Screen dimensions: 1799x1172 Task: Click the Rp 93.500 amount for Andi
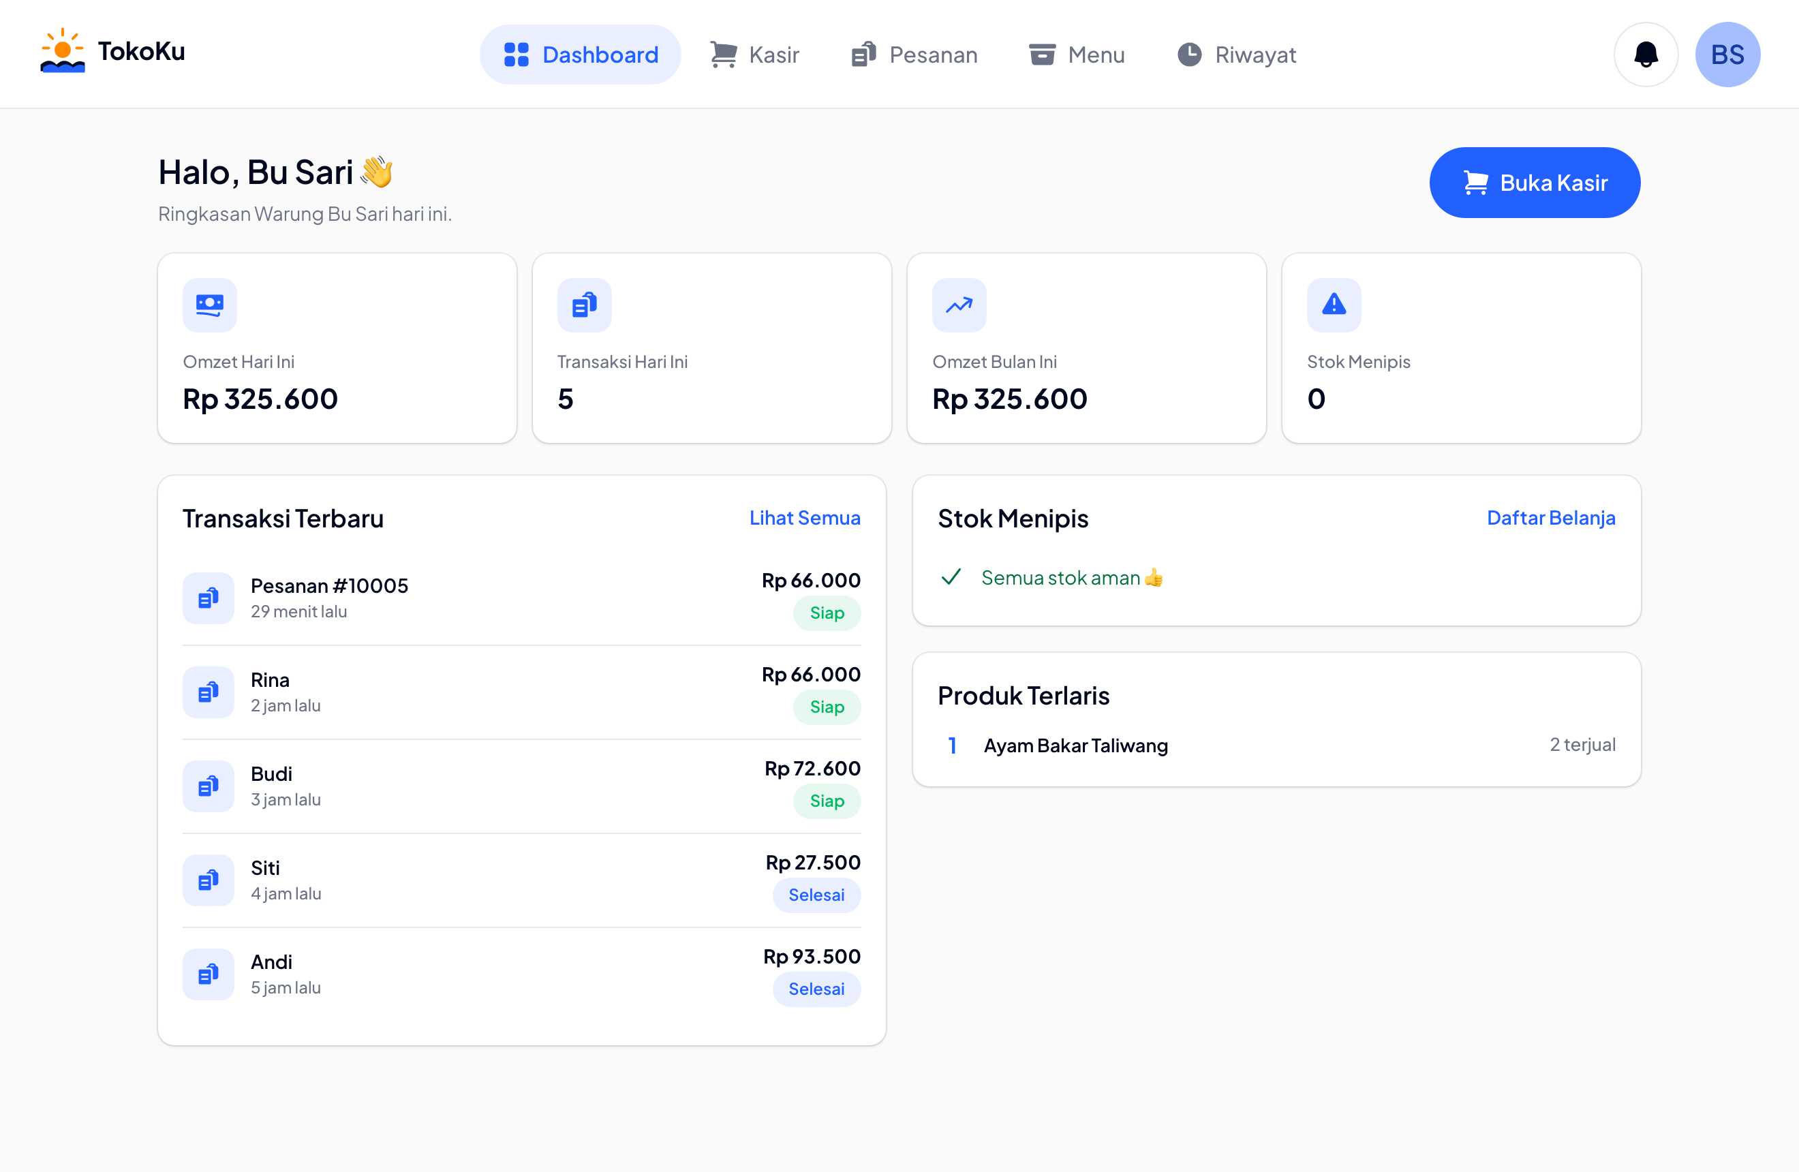(812, 957)
